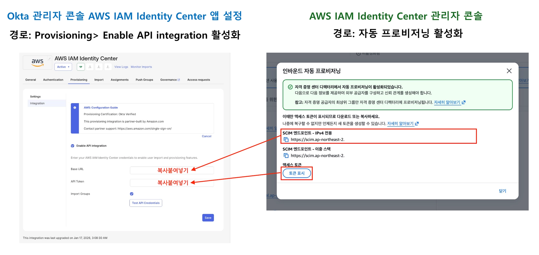Close the 인바운드 자동 프로비저닝 dialog with the X
This screenshot has width=539, height=255.
[509, 71]
